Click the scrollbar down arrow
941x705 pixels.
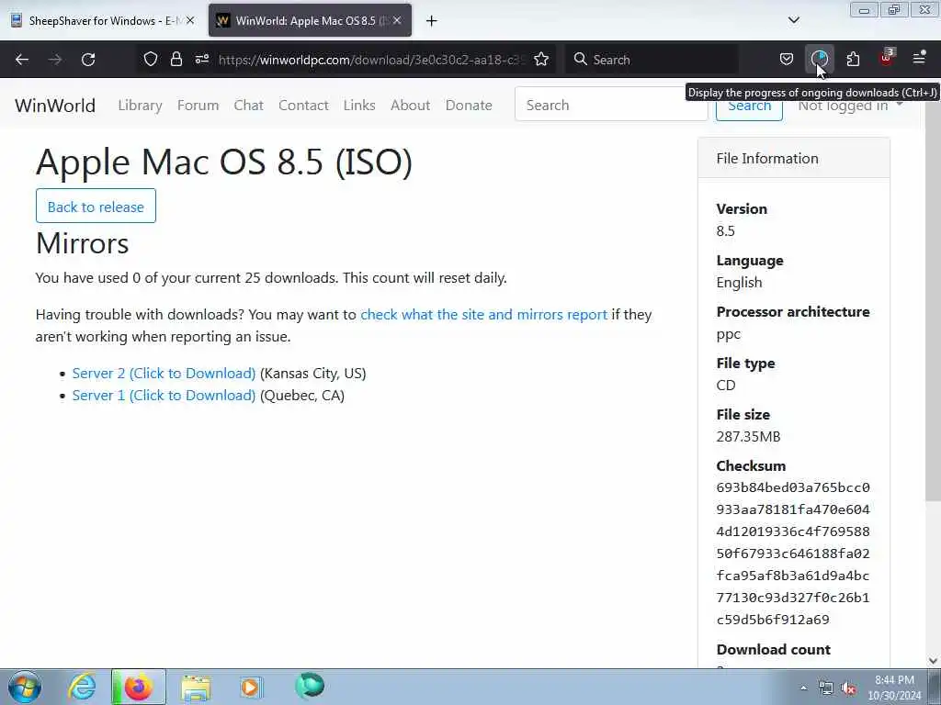(933, 661)
